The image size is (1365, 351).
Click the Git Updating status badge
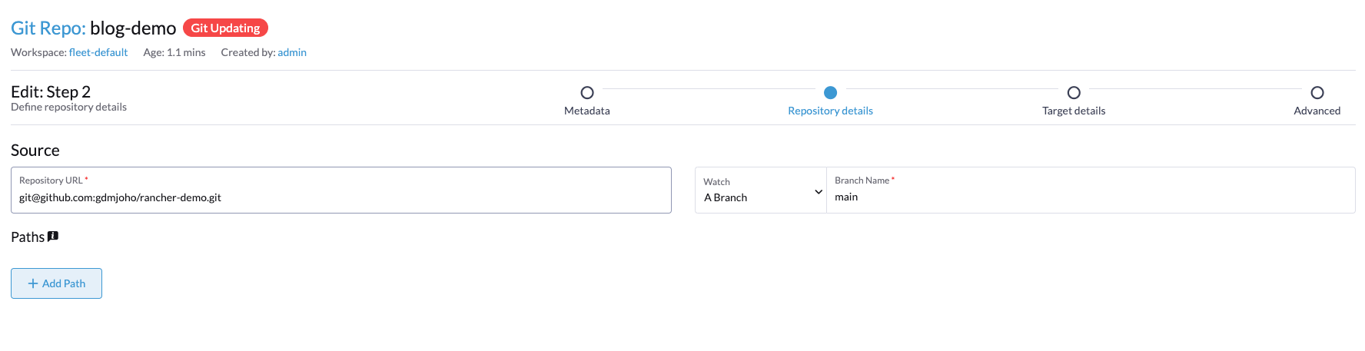(x=225, y=28)
